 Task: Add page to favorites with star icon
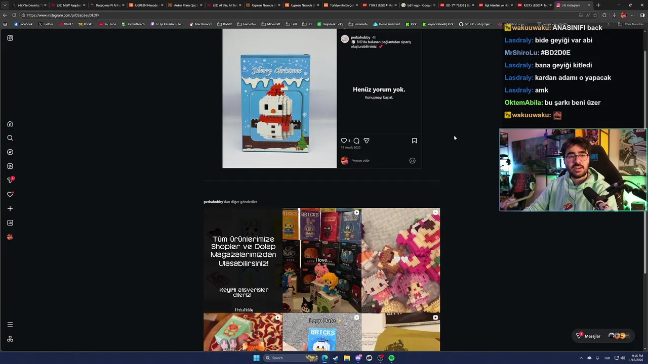coord(595,15)
